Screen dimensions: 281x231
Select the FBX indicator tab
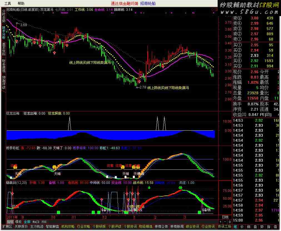click(44, 222)
